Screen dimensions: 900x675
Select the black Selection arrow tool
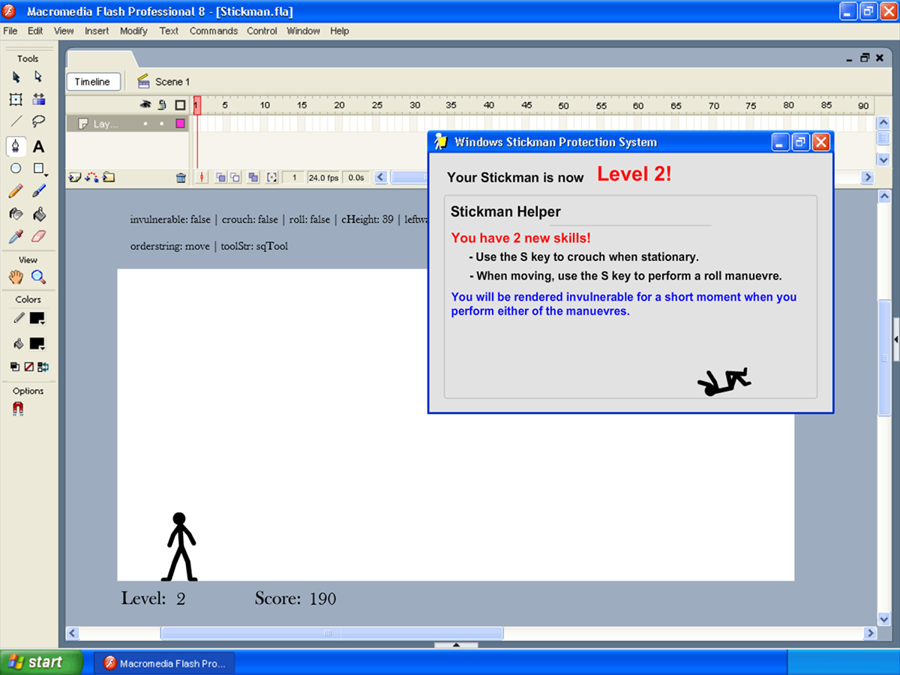point(16,76)
